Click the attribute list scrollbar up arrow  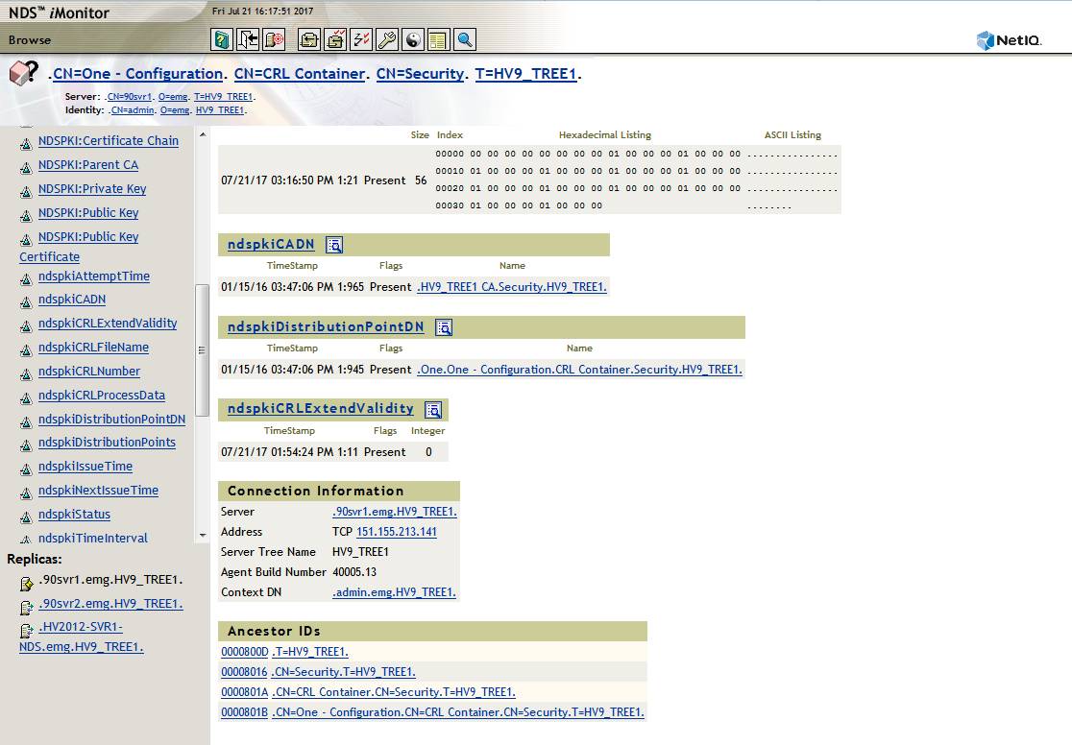203,134
